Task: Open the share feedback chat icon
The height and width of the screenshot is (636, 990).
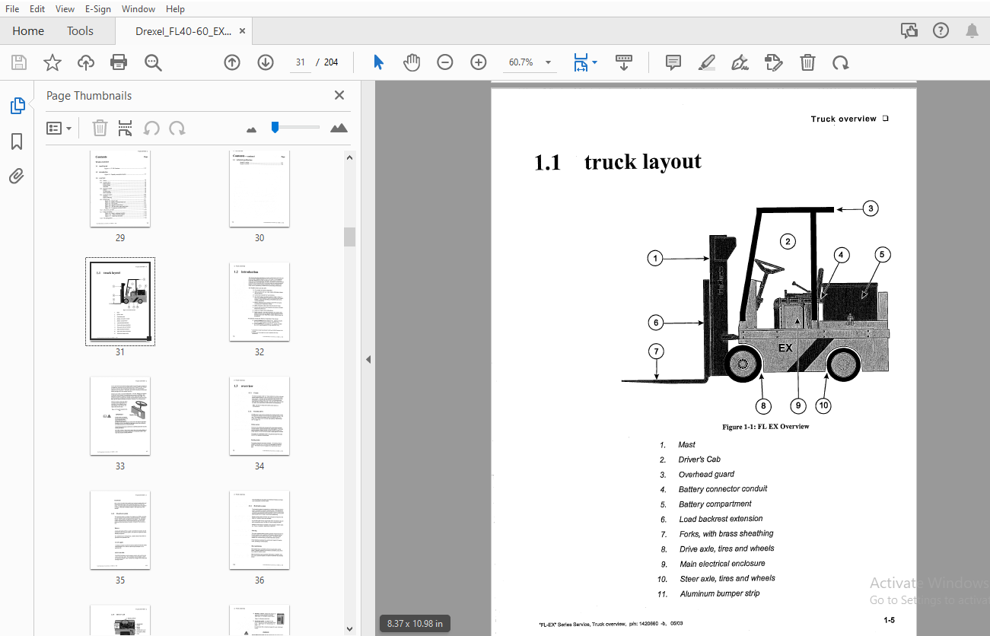Action: [x=909, y=31]
